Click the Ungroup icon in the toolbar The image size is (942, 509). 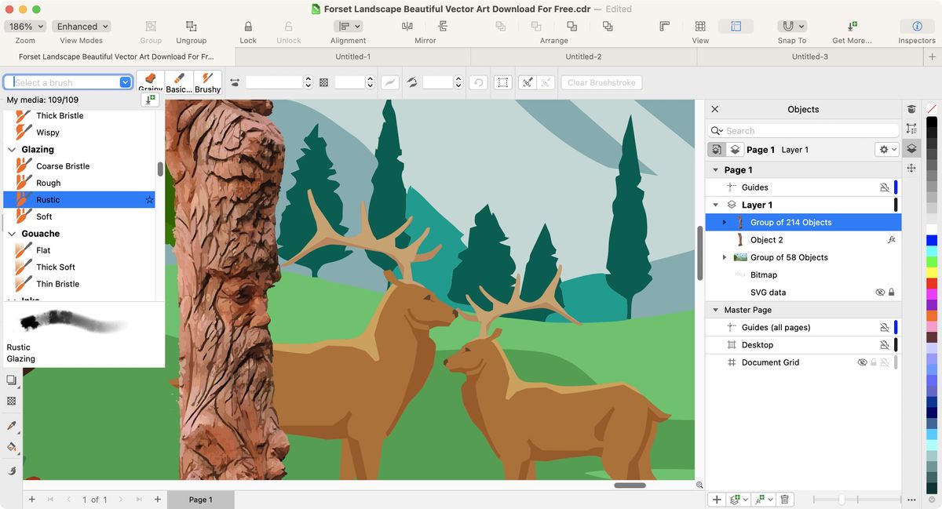(191, 26)
